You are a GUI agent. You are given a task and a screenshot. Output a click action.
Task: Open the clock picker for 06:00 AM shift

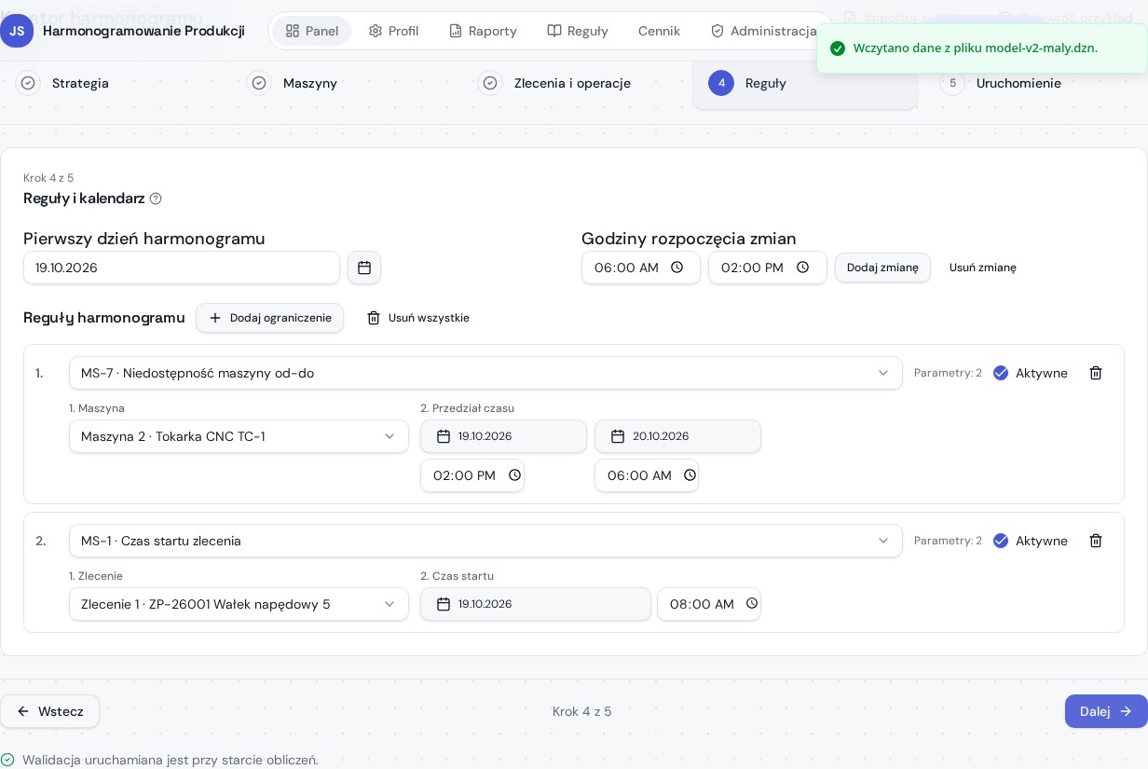click(x=677, y=268)
